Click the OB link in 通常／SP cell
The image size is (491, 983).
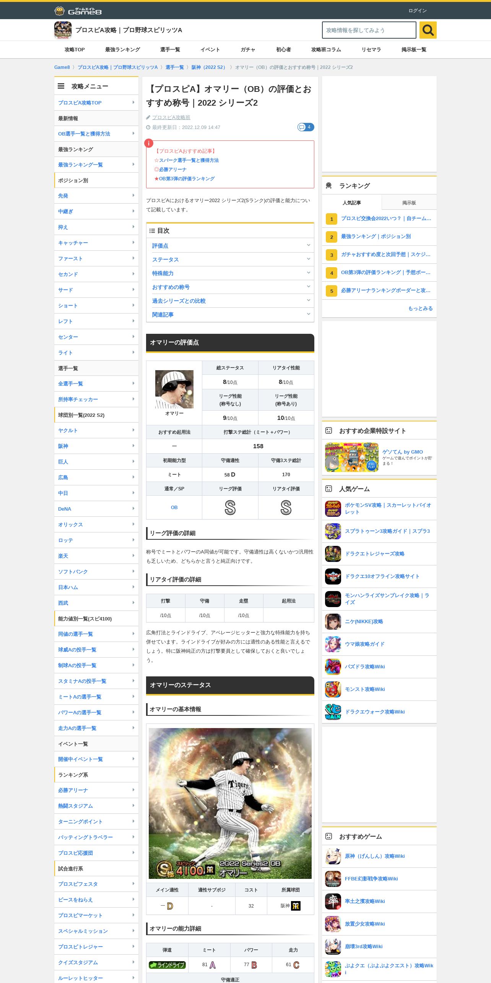pos(174,508)
